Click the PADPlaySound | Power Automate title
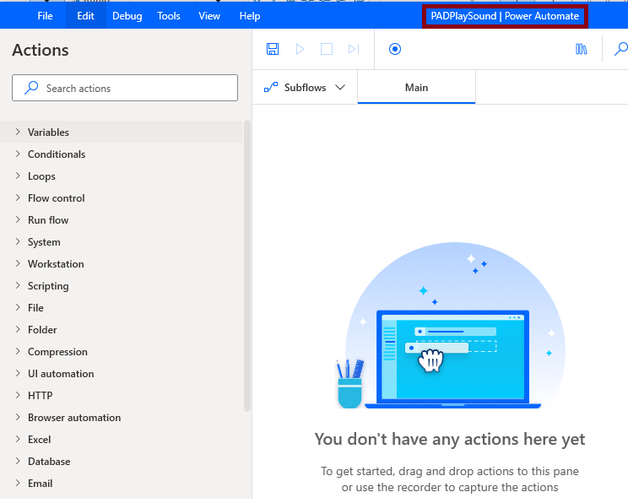Screen dimensions: 628x503 505,16
